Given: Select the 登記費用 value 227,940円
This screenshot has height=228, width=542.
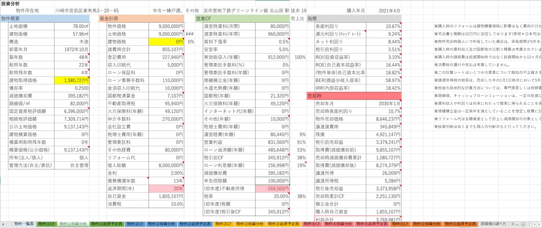Looking at the screenshot, I should tap(165, 57).
